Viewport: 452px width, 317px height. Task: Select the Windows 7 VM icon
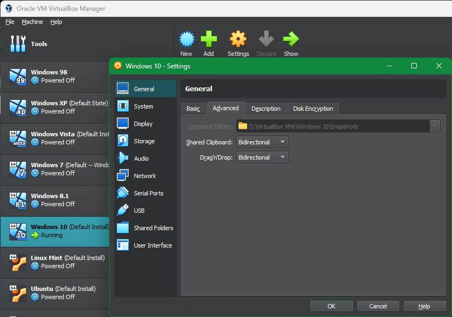click(18, 170)
